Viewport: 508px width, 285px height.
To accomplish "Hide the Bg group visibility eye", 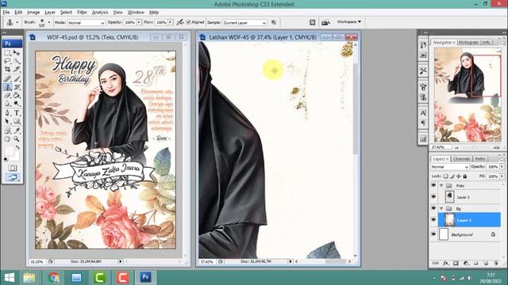I will [433, 208].
